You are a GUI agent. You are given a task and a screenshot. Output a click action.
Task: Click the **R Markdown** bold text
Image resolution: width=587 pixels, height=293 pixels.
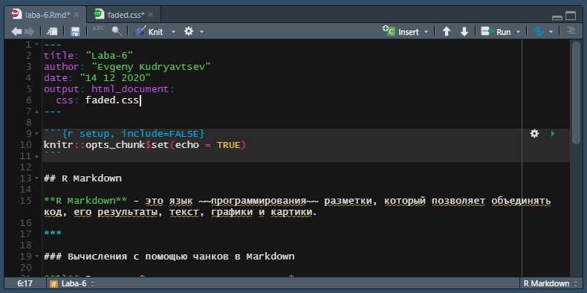pyautogui.click(x=85, y=201)
